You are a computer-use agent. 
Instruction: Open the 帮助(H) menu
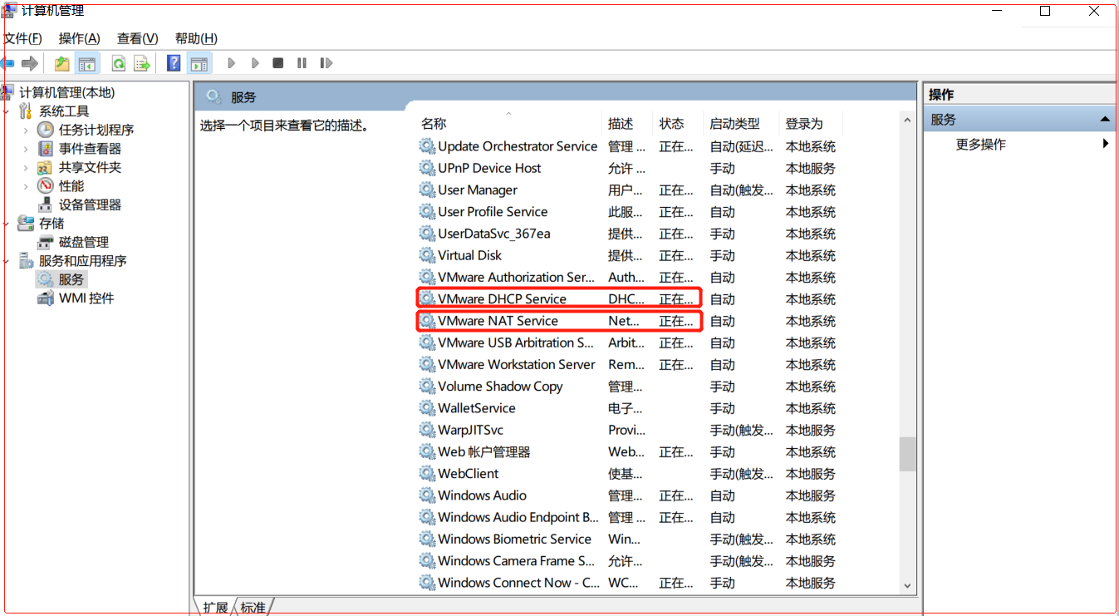pyautogui.click(x=196, y=38)
